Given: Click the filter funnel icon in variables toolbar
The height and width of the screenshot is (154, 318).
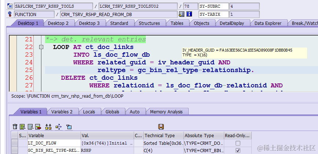Looking at the screenshot, I should point(69,127).
